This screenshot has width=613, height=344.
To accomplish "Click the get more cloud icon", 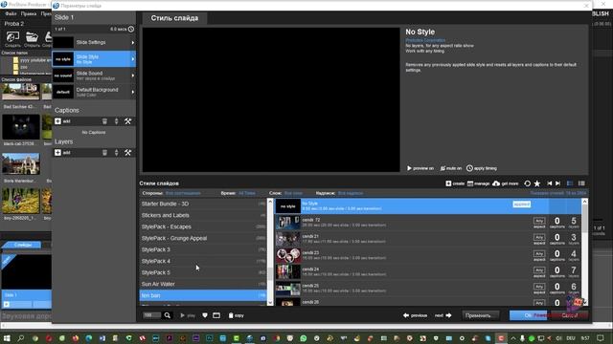I will tap(496, 183).
